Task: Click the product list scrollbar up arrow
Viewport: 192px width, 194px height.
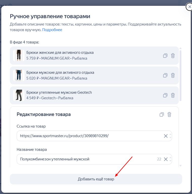Action: click(x=180, y=48)
